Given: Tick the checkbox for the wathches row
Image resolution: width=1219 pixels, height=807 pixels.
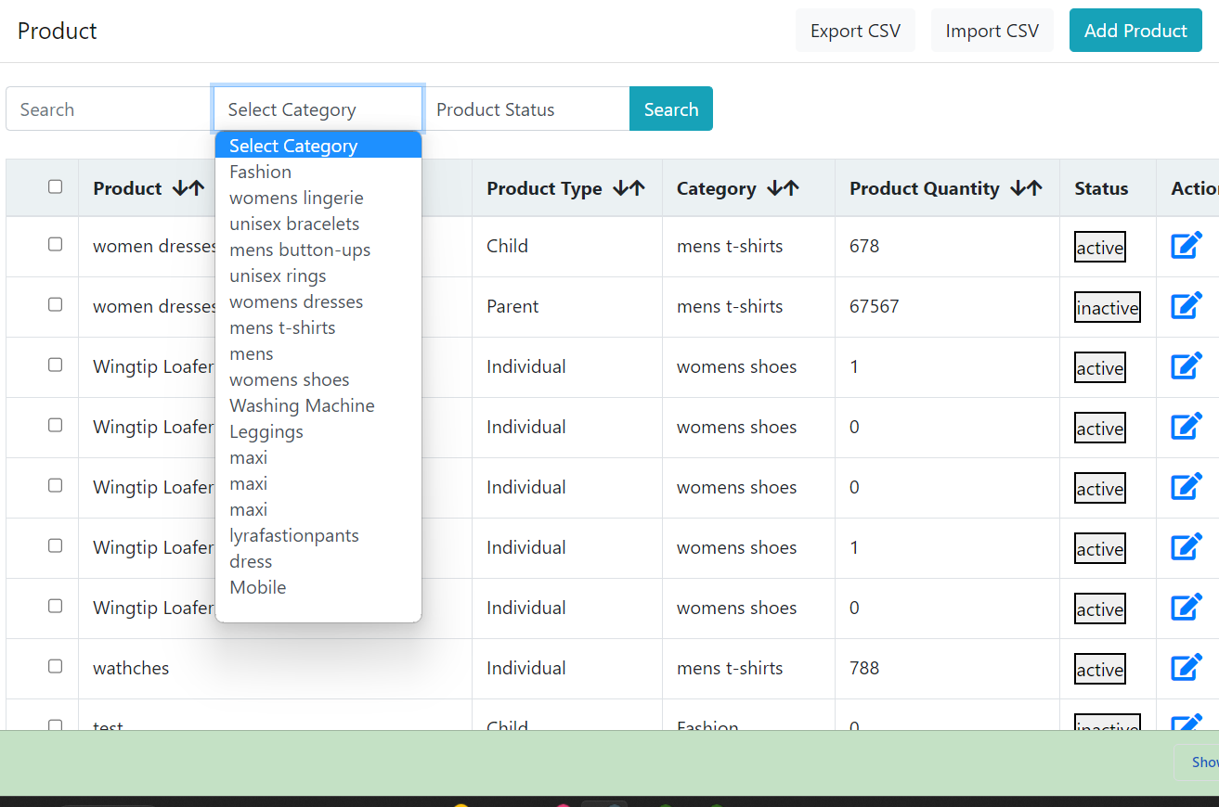Looking at the screenshot, I should pos(55,666).
